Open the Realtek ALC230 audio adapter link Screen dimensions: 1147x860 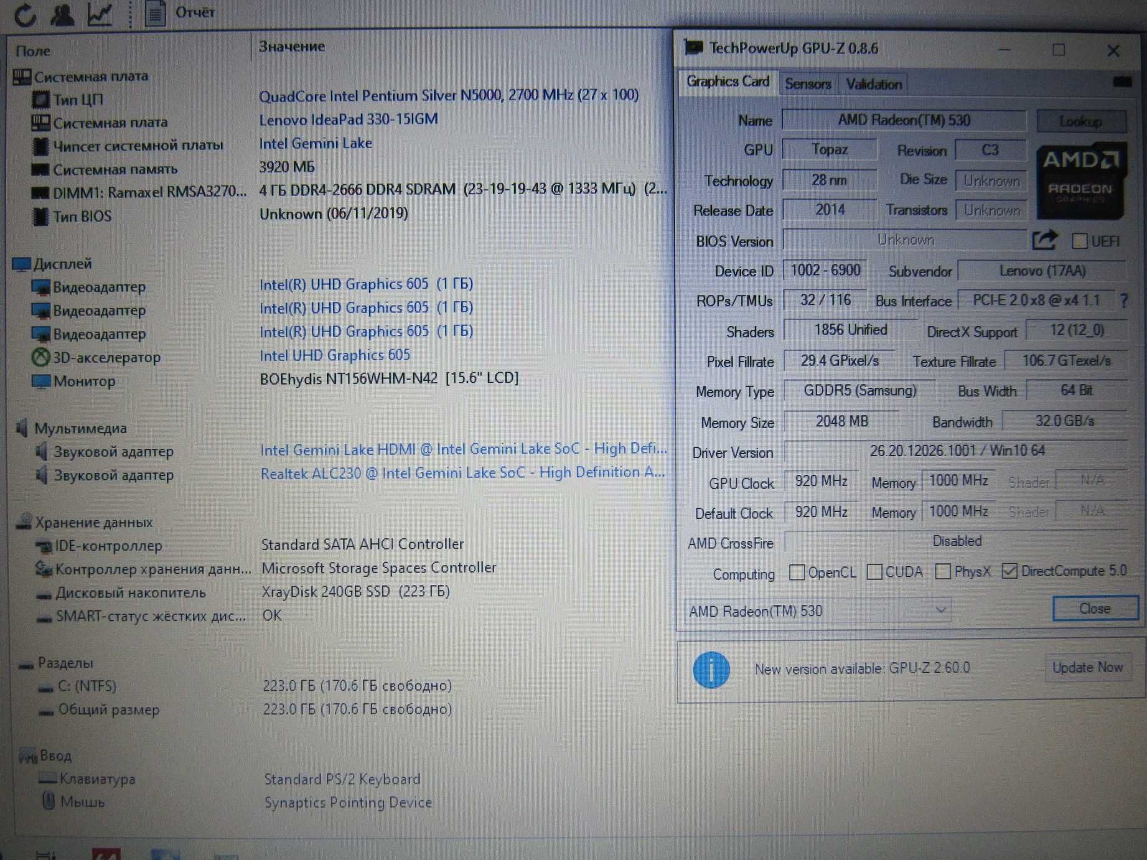(x=462, y=472)
